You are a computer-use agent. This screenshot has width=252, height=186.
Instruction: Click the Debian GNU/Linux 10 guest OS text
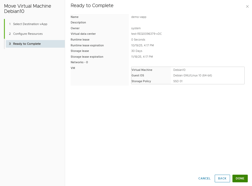[193, 75]
